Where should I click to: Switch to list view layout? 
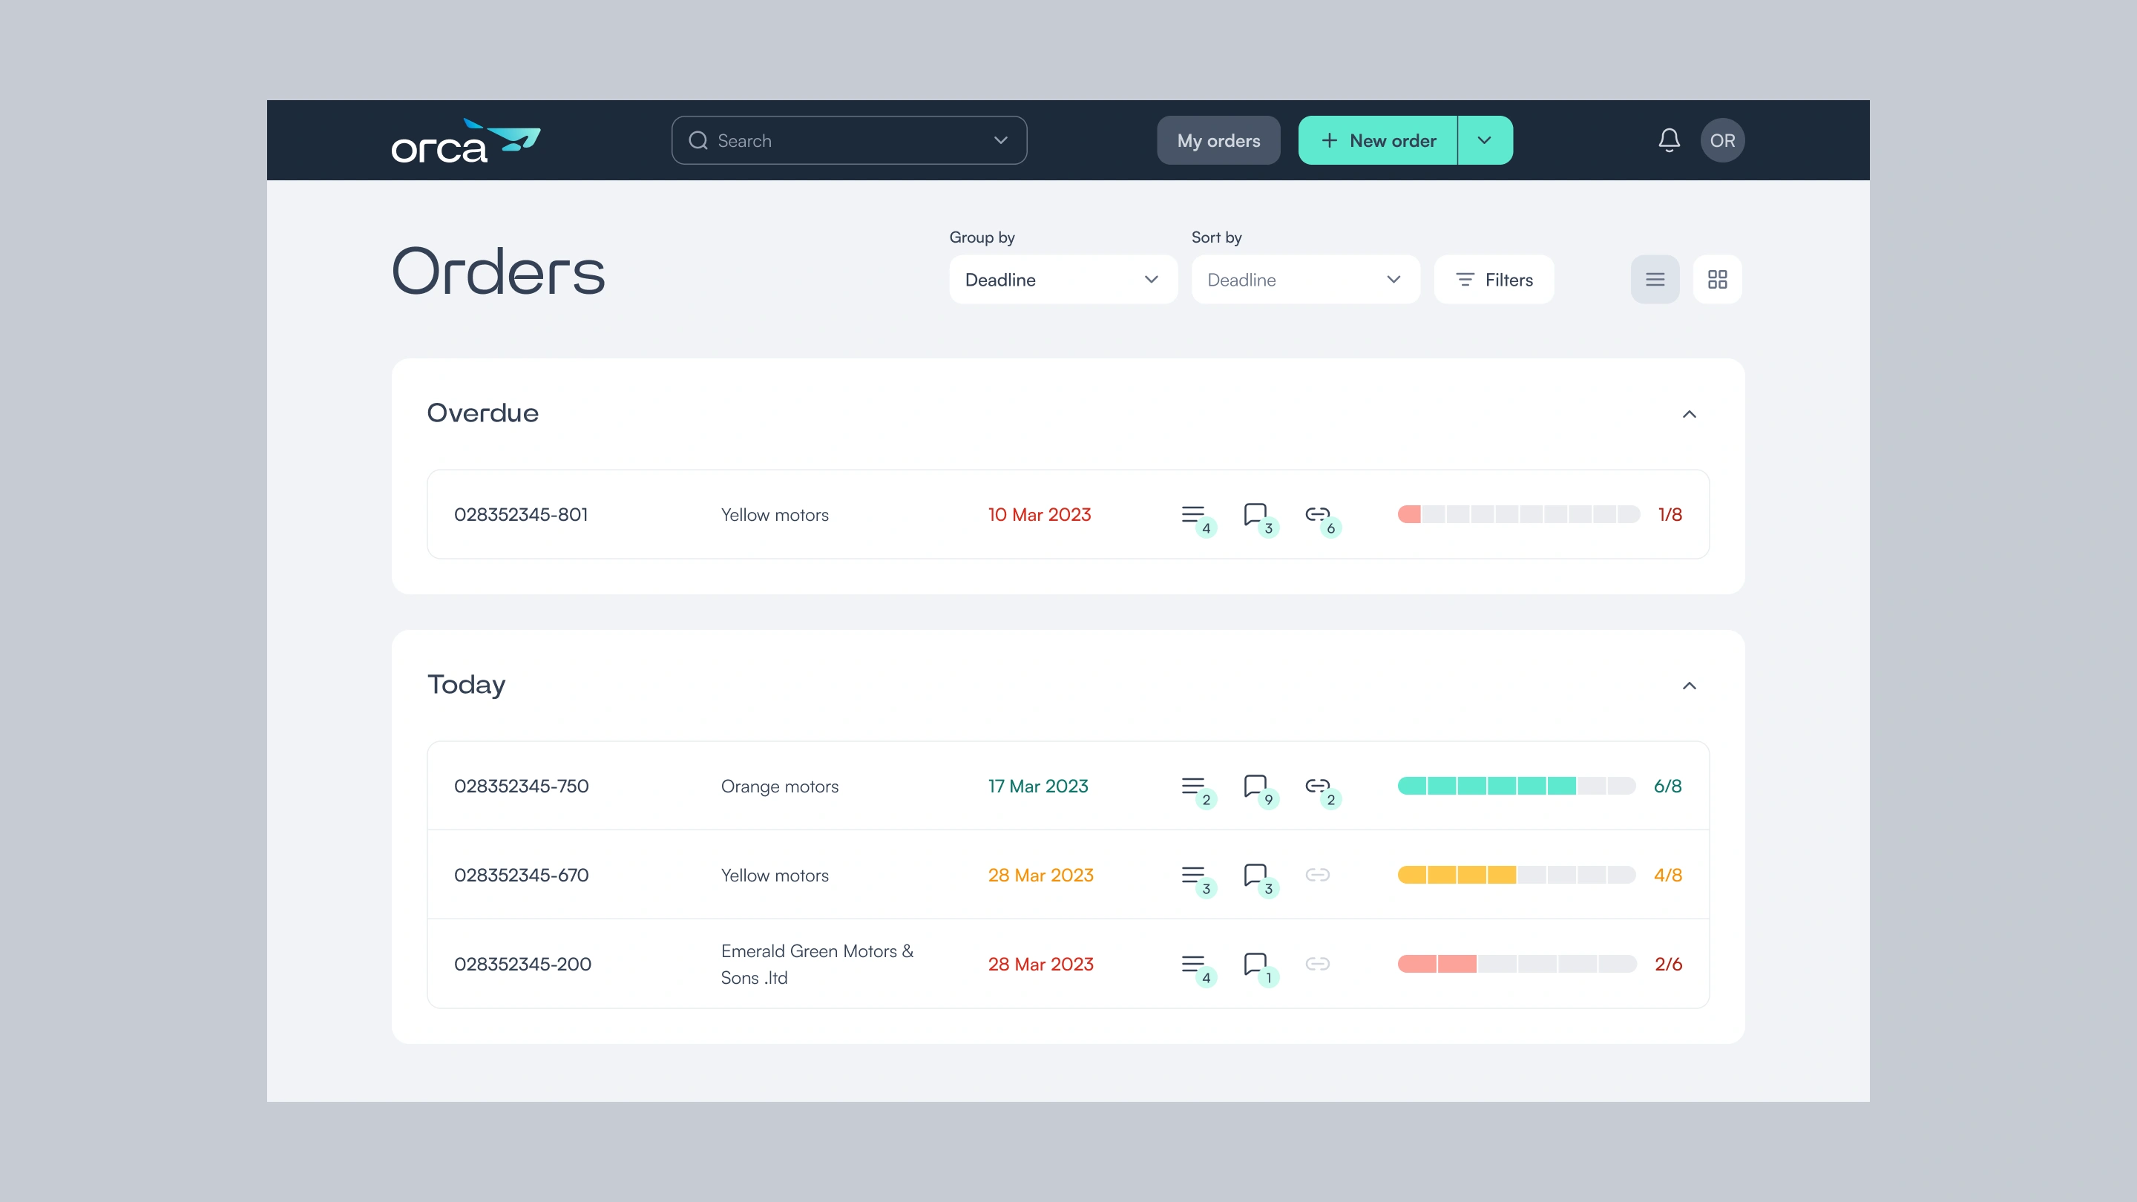pos(1654,280)
